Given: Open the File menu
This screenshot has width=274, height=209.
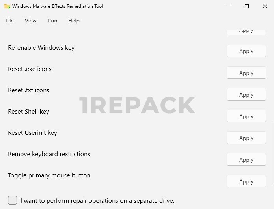Looking at the screenshot, I should click(9, 21).
